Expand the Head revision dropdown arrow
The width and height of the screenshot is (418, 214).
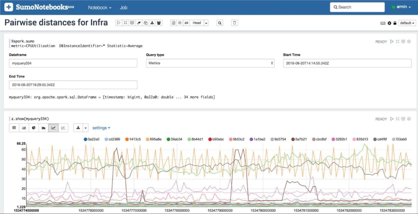click(x=206, y=23)
